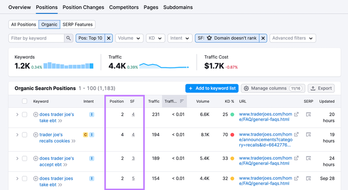Click the Export button
This screenshot has height=190, width=348.
[321, 88]
